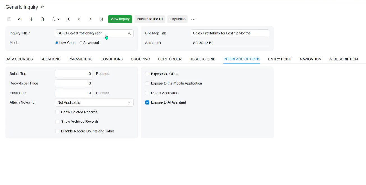
Task: Go to last record icon
Action: point(101,19)
